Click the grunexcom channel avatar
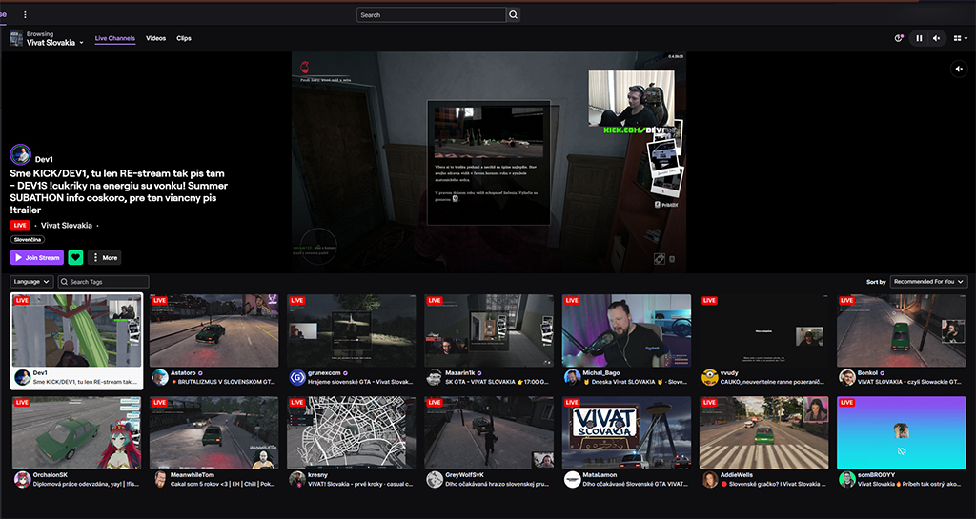 pyautogui.click(x=297, y=377)
